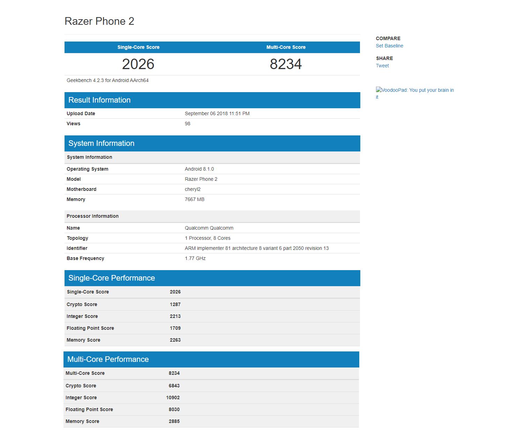
Task: Click the Geekbench 4.2.3 for Android AArch64 text
Action: point(107,80)
